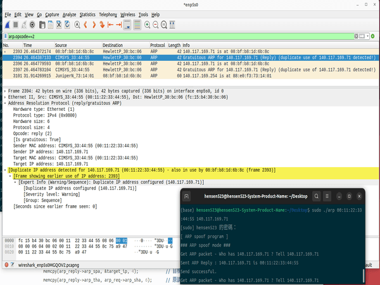380x285 pixels.
Task: Open the Tools menu
Action: click(x=143, y=15)
